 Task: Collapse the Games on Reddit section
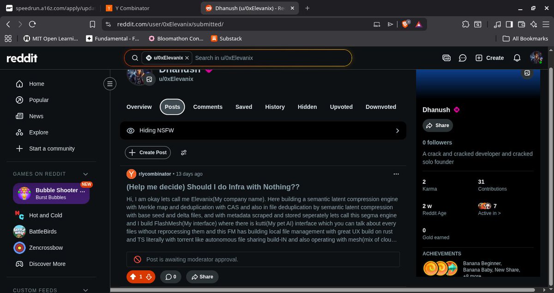(85, 174)
